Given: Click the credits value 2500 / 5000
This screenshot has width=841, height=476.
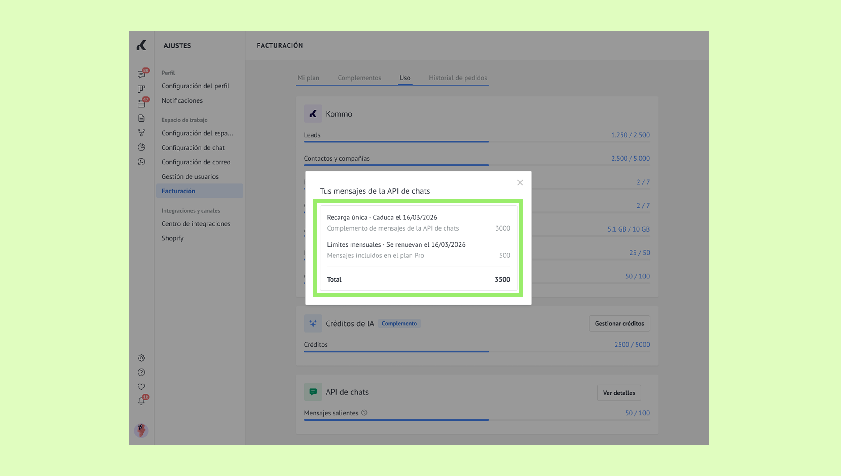Looking at the screenshot, I should tap(632, 345).
